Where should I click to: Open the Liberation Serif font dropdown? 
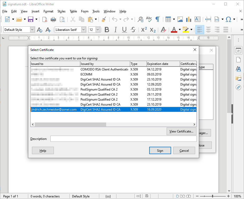click(83, 30)
